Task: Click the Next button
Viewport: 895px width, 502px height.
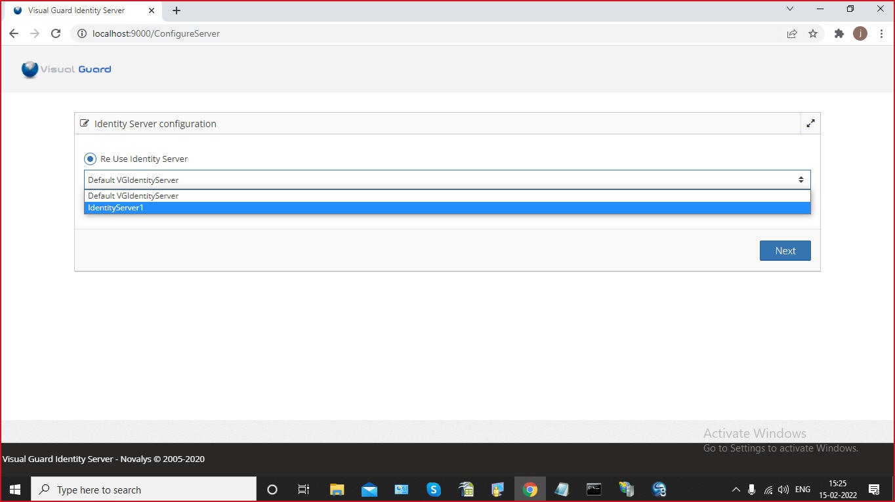Action: click(x=785, y=250)
